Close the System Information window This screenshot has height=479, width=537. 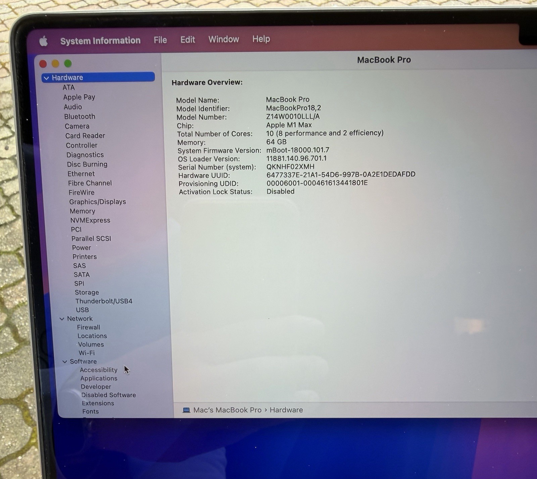pyautogui.click(x=43, y=64)
